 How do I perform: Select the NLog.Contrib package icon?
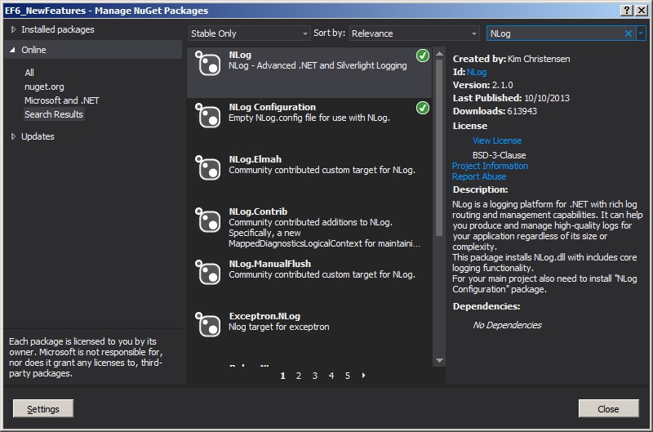click(208, 221)
